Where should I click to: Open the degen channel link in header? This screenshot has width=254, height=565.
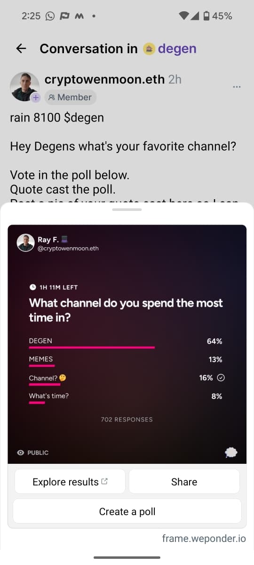(177, 49)
